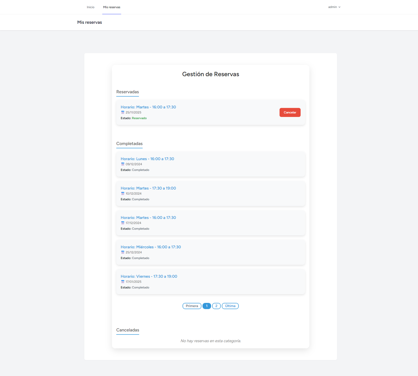Click calendar icon next to 25/11/2025
Viewport: 418px width, 376px height.
point(123,113)
